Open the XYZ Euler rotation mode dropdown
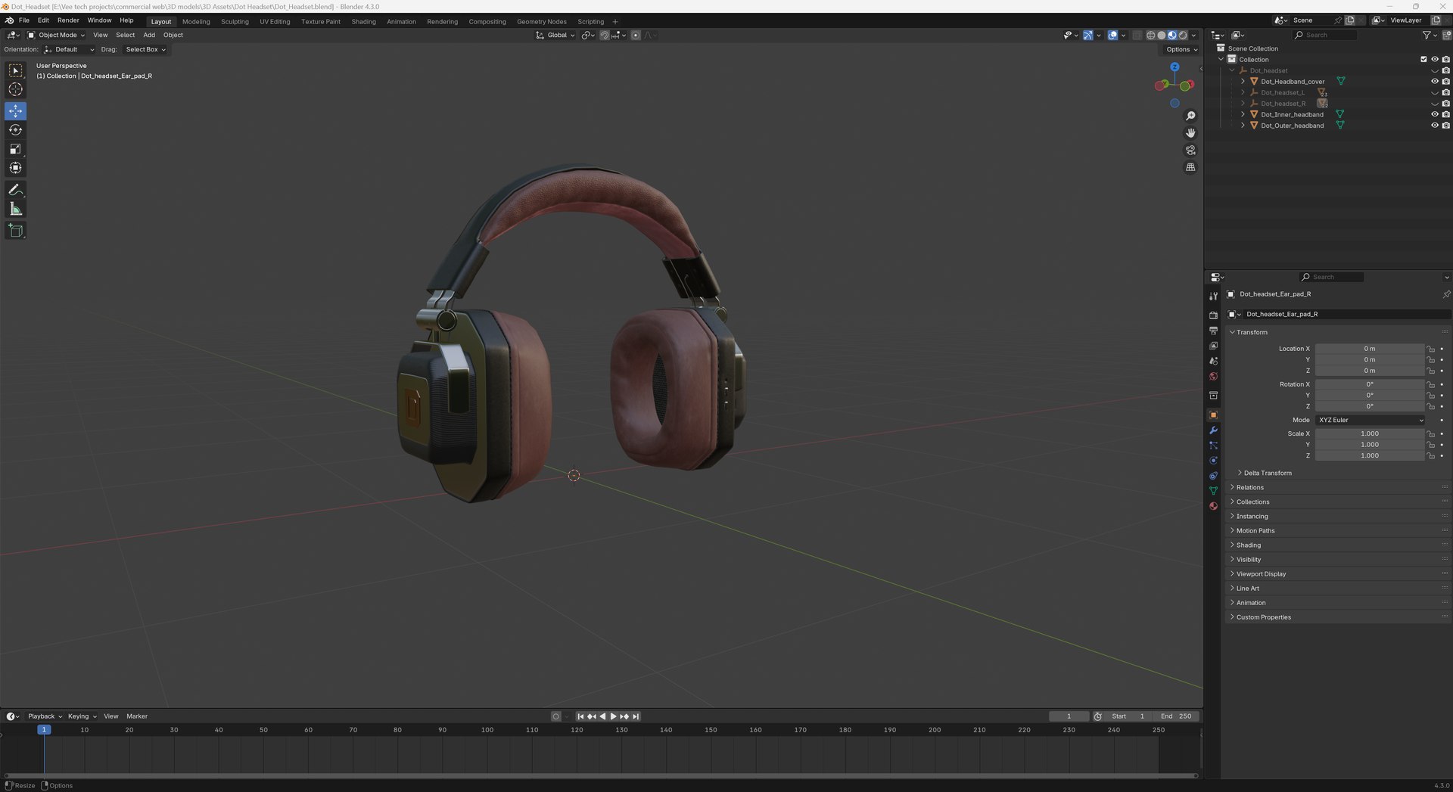The image size is (1453, 792). [x=1371, y=421]
